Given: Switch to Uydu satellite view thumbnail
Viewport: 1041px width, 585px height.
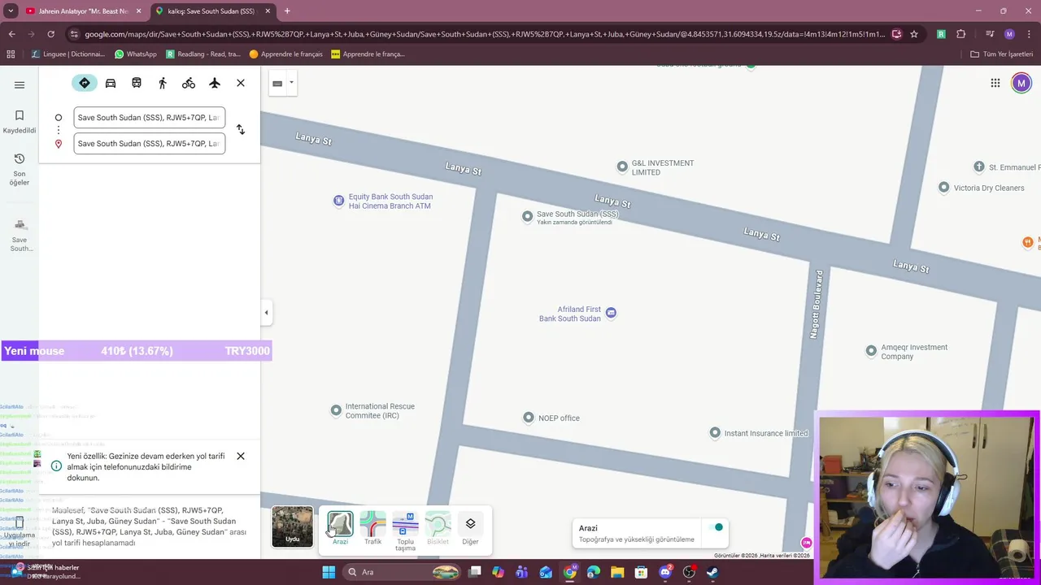Looking at the screenshot, I should (x=292, y=526).
